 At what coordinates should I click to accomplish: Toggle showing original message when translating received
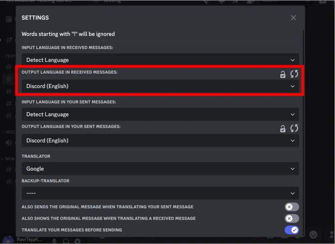pyautogui.click(x=291, y=218)
